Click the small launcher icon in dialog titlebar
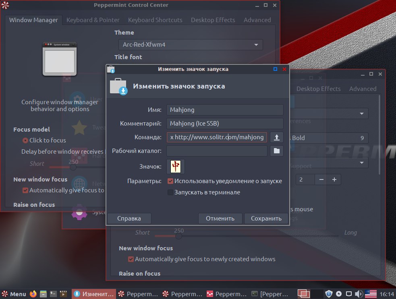Screen dimensions: 396x299 pos(111,69)
